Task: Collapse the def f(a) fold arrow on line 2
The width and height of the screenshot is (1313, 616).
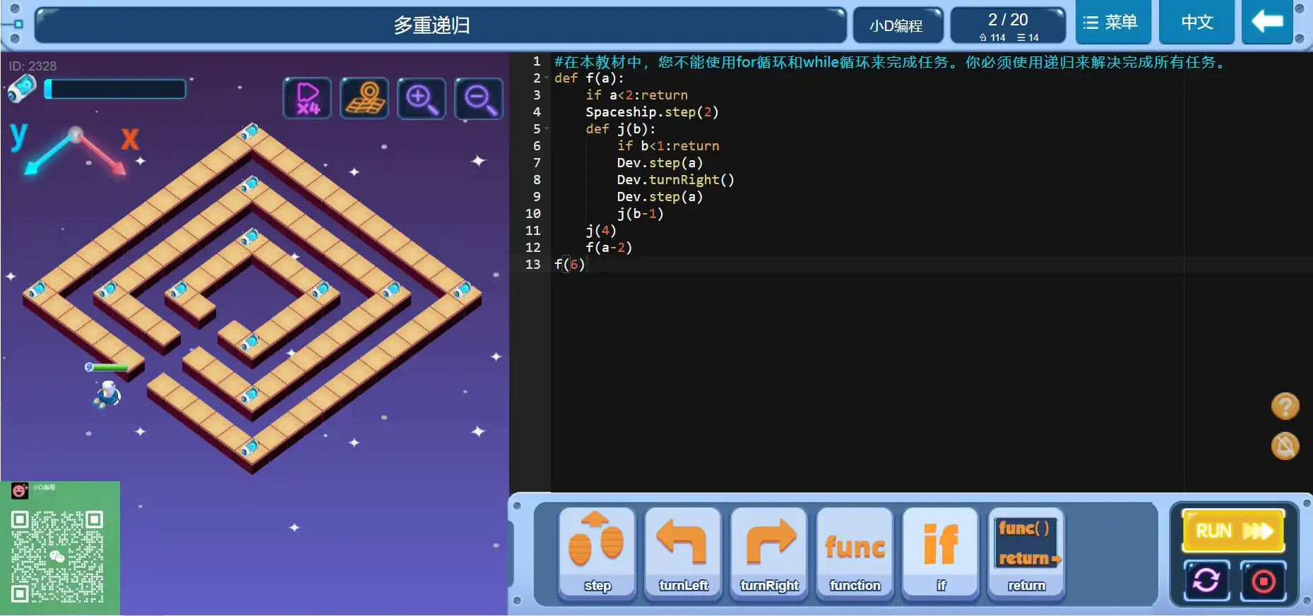Action: tap(547, 78)
